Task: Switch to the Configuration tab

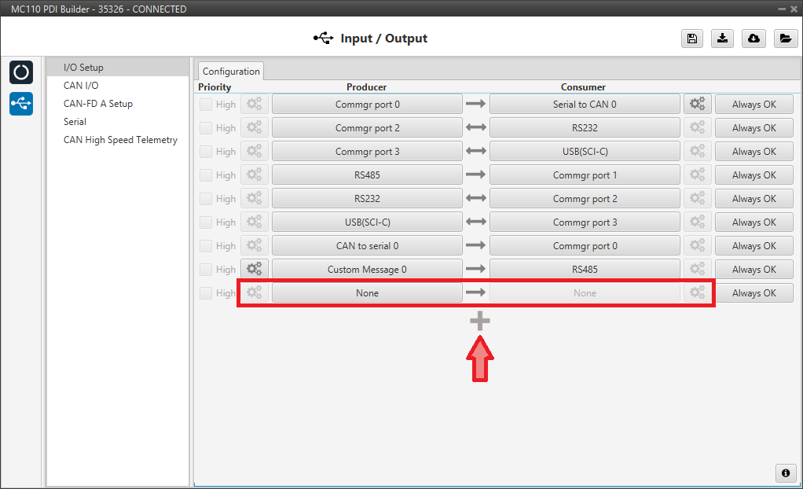Action: (231, 72)
